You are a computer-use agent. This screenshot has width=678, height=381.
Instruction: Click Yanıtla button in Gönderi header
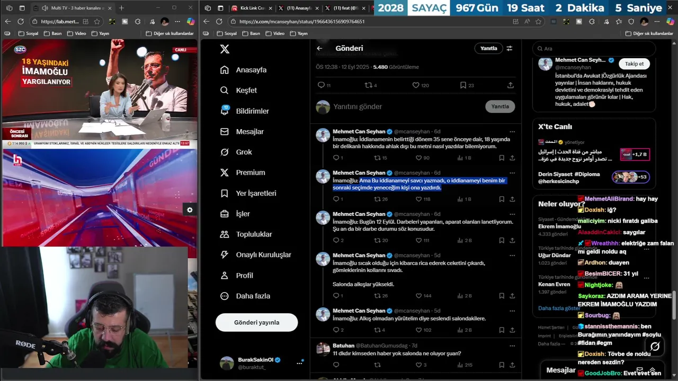tap(489, 48)
